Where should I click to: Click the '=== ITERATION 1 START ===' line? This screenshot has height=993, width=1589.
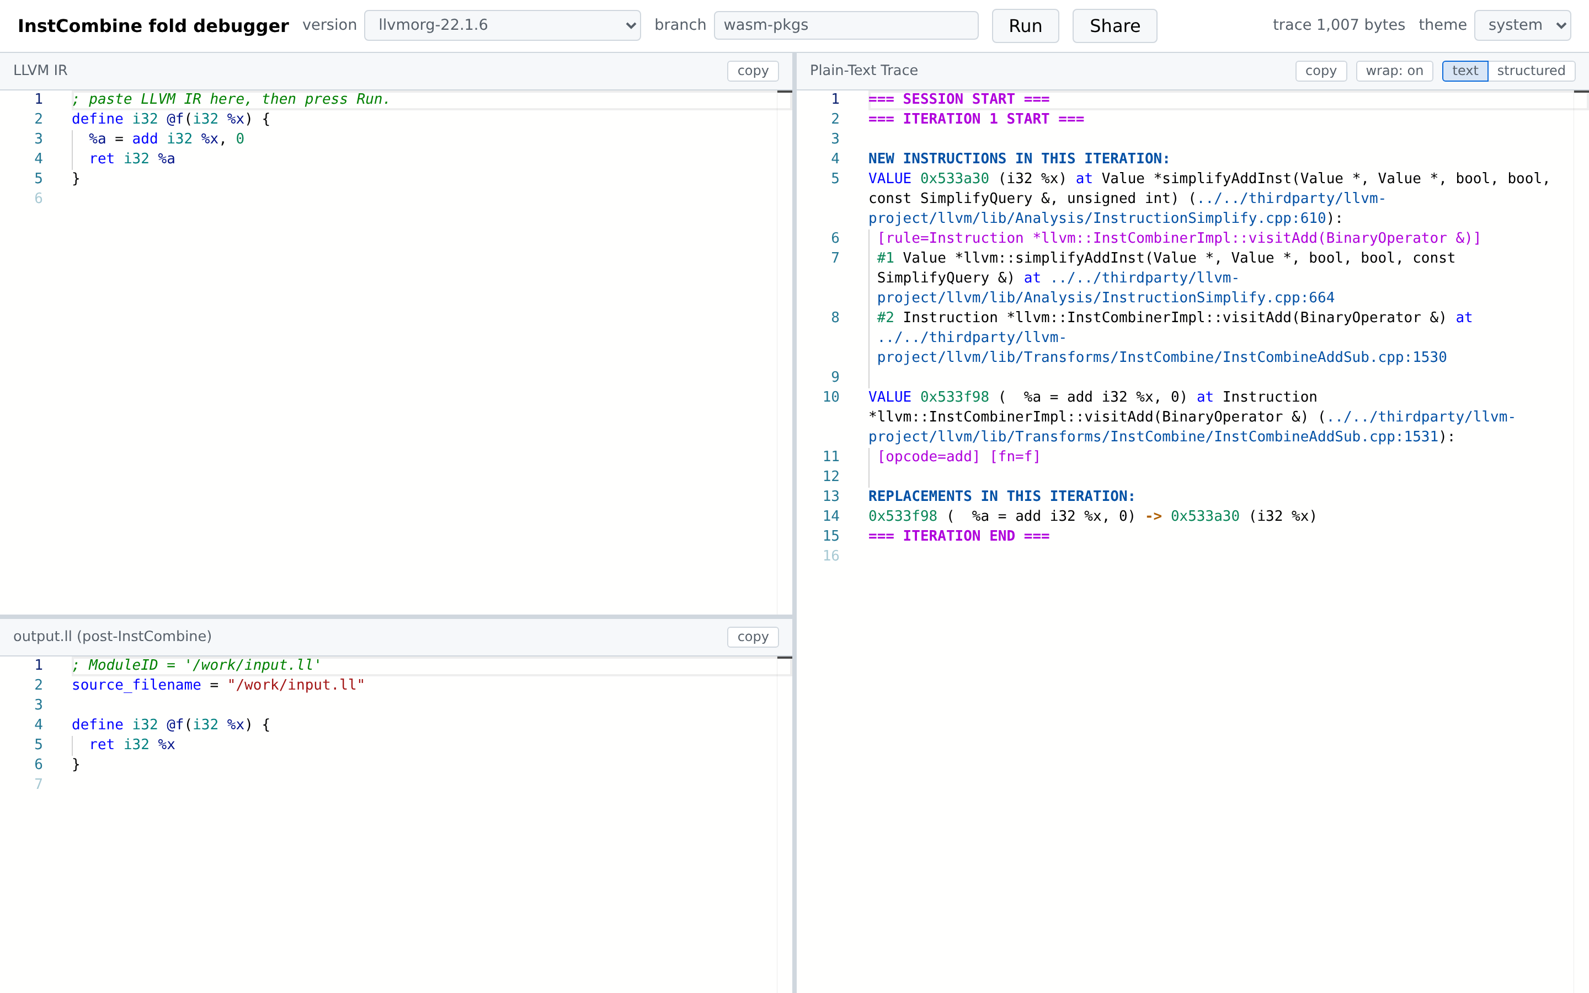click(975, 119)
